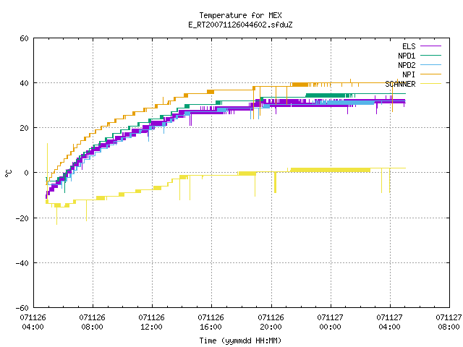Image resolution: width=463 pixels, height=347 pixels.
Task: Click the green NPD1 legend line sample
Action: (x=431, y=56)
